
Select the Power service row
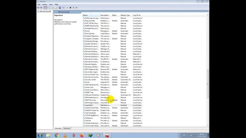pos(113,31)
